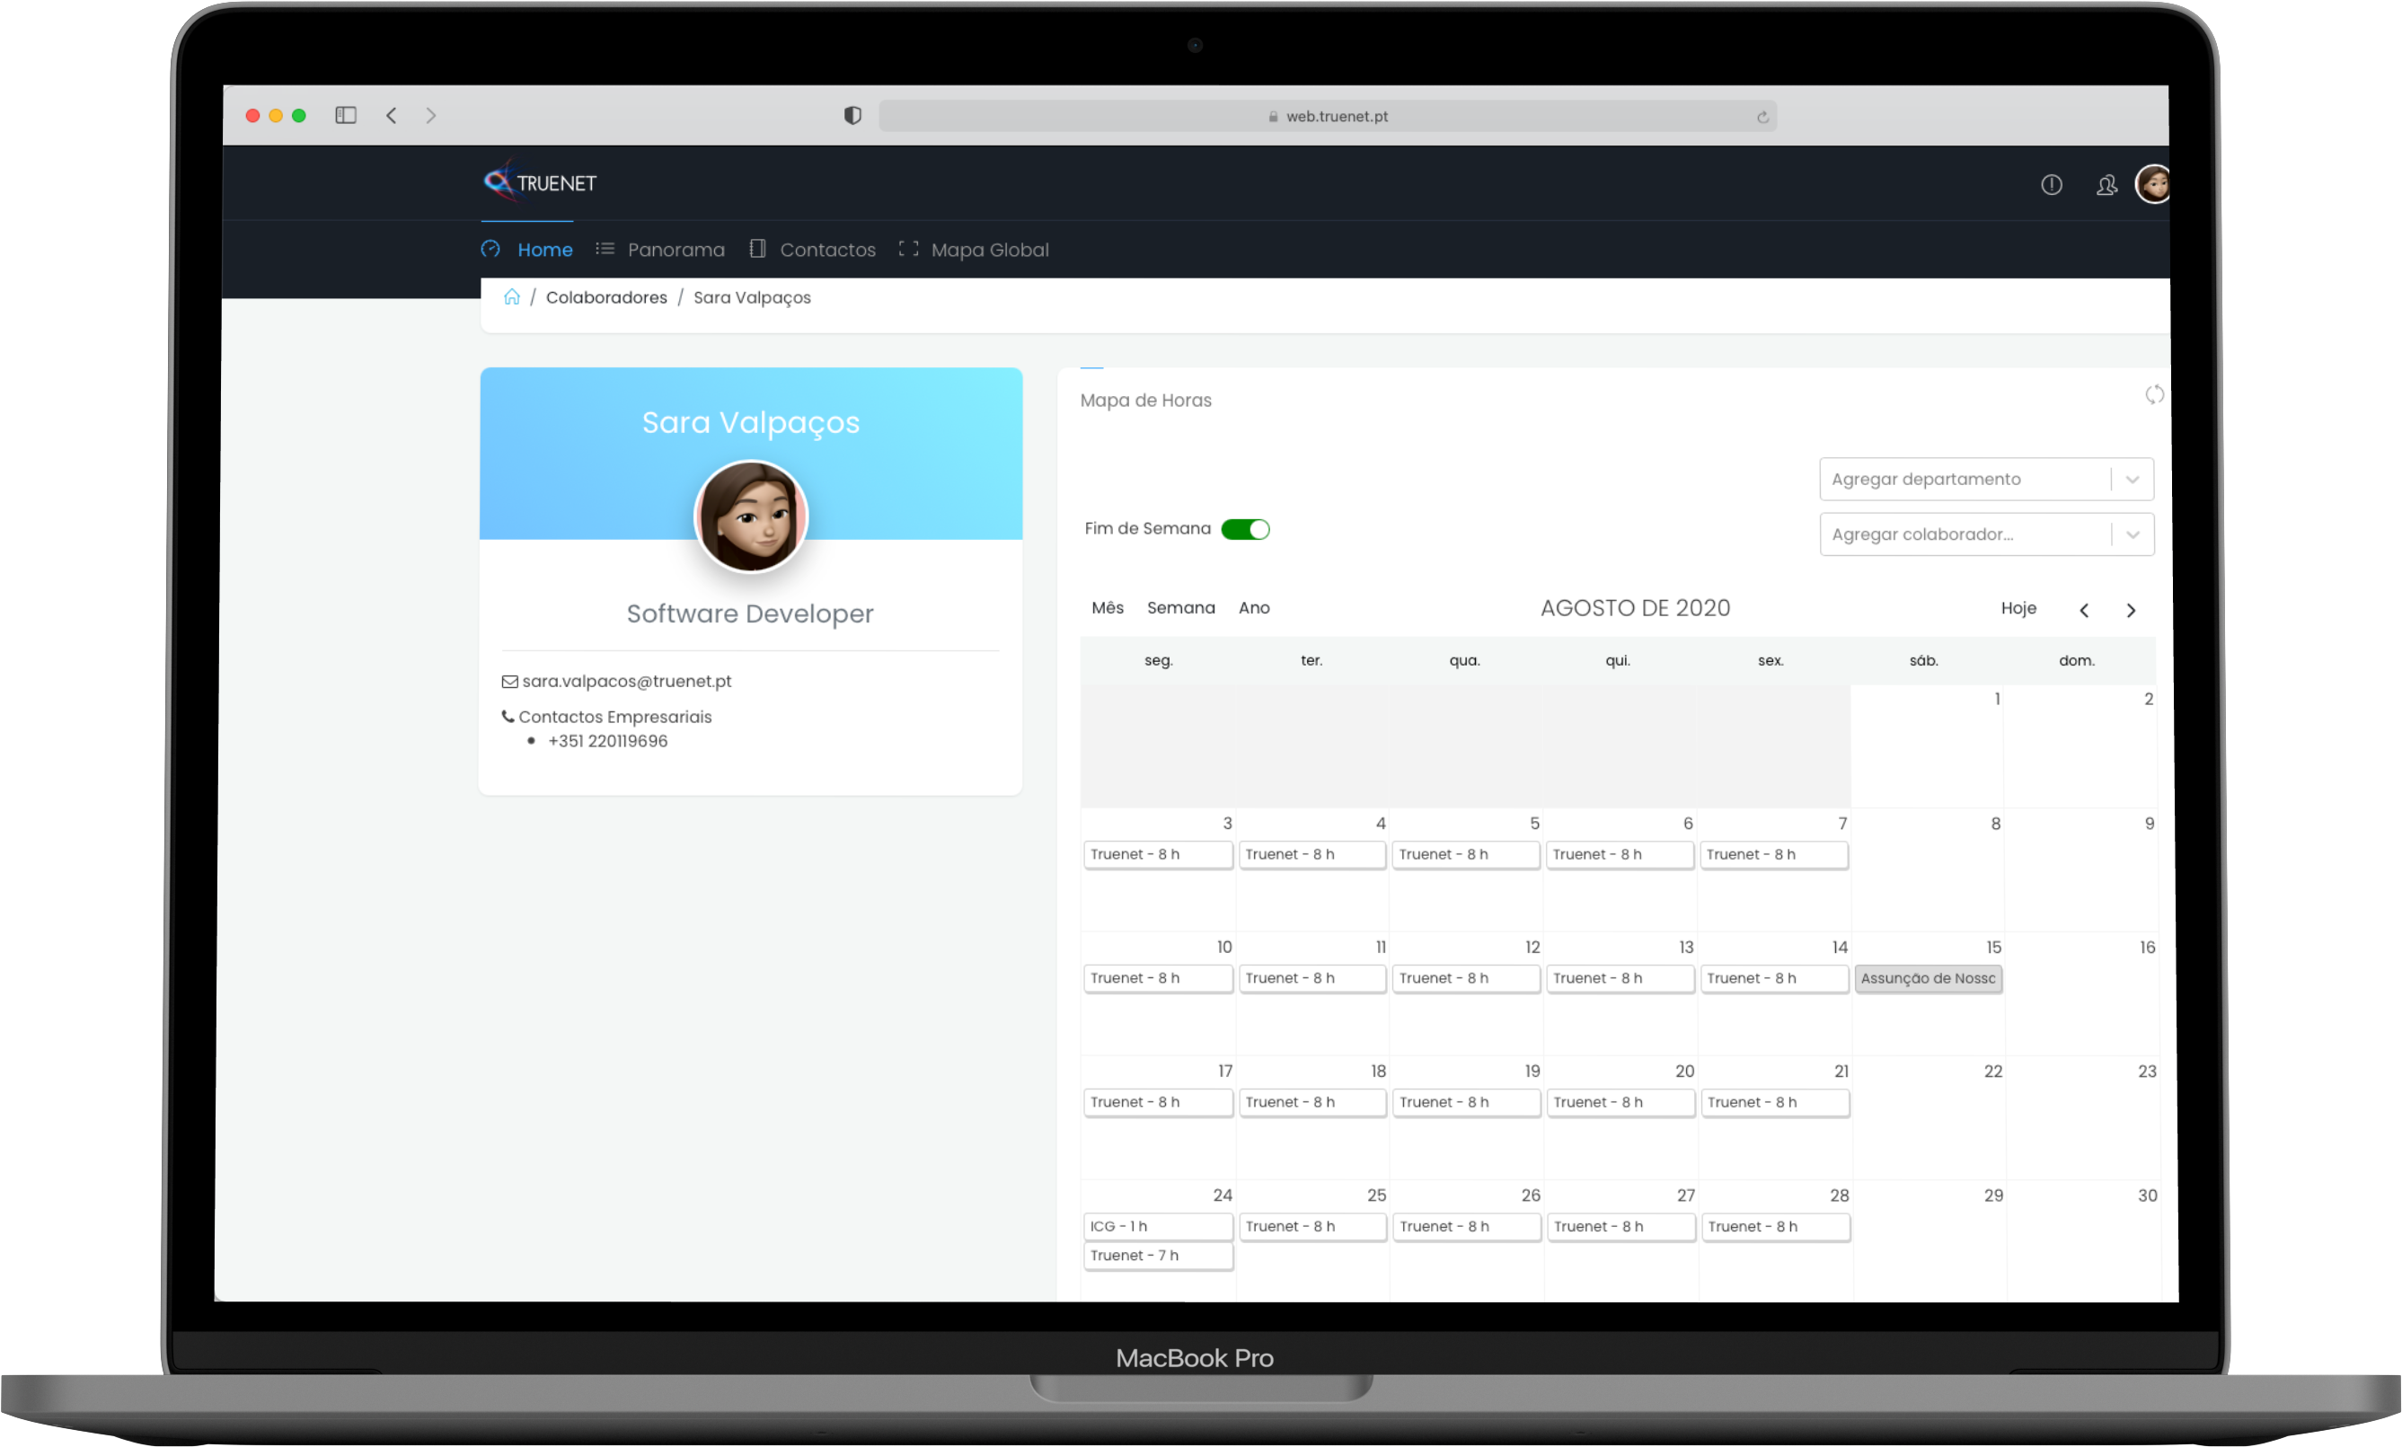Screen dimensions: 2402x1447
Task: Reload page with address bar refresh icon
Action: (x=1762, y=117)
